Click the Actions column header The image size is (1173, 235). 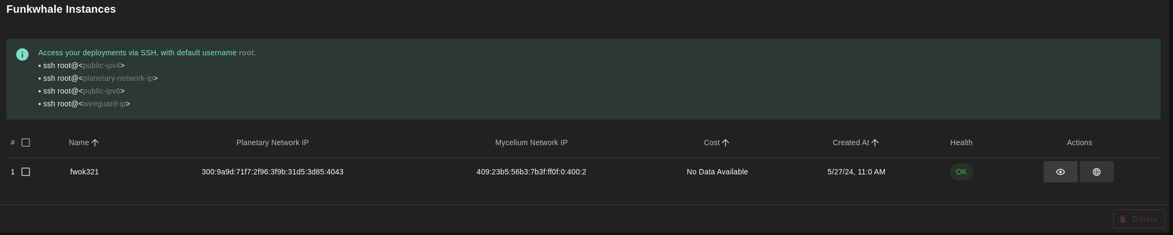[1079, 142]
